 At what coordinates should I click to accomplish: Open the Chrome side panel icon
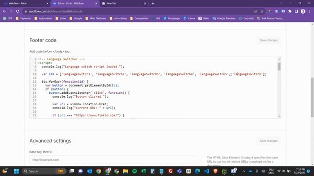tap(296, 11)
